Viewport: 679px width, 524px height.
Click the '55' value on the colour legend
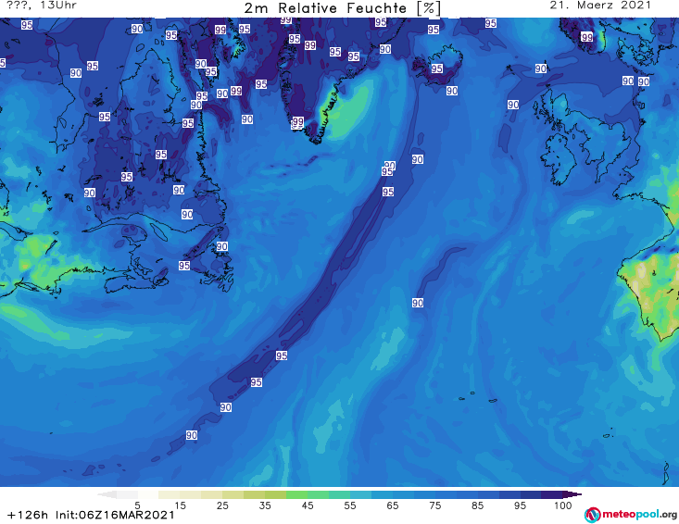tap(350, 505)
